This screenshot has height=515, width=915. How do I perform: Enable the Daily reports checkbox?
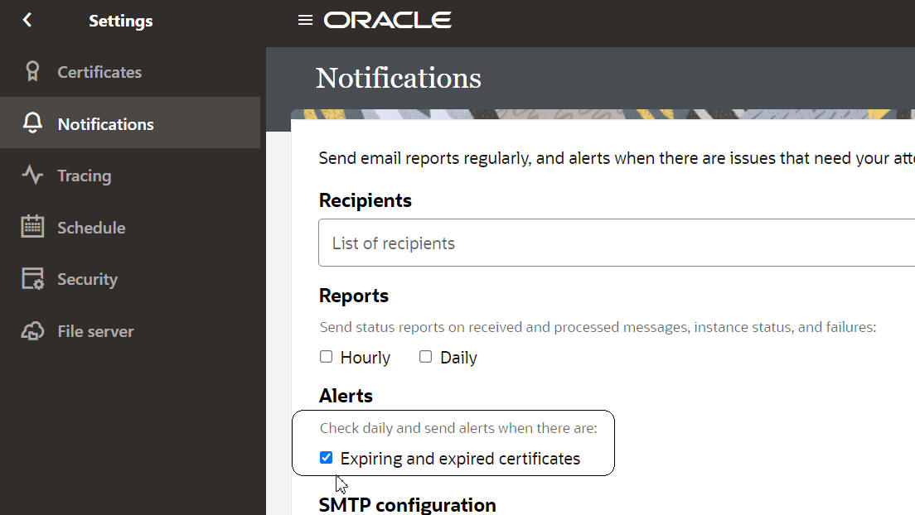point(426,357)
